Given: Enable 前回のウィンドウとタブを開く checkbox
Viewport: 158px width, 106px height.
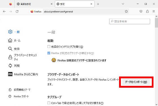Looking at the screenshot, I should (49, 47).
